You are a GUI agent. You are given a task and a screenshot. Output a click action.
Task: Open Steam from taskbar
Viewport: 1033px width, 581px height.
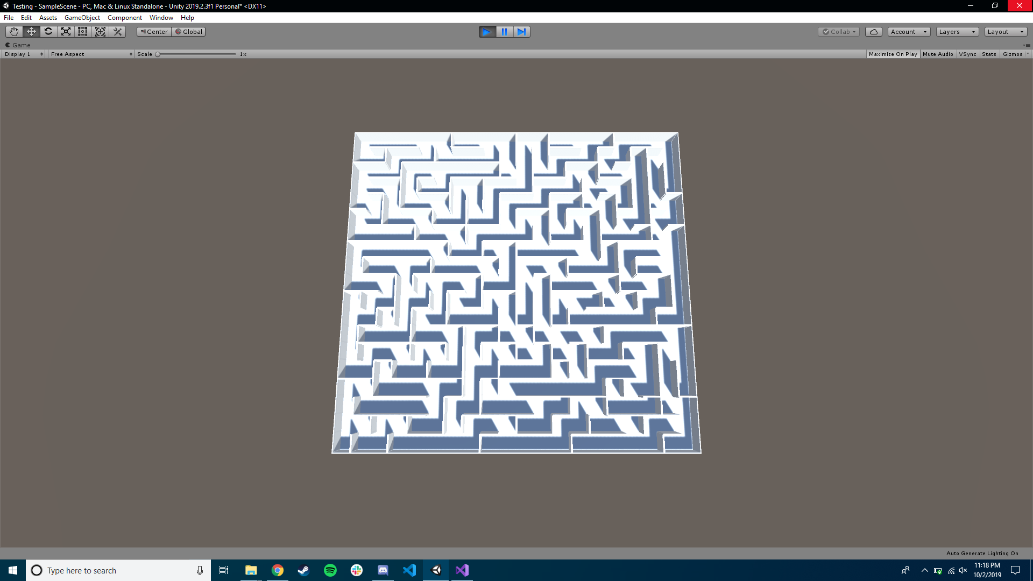(x=304, y=570)
